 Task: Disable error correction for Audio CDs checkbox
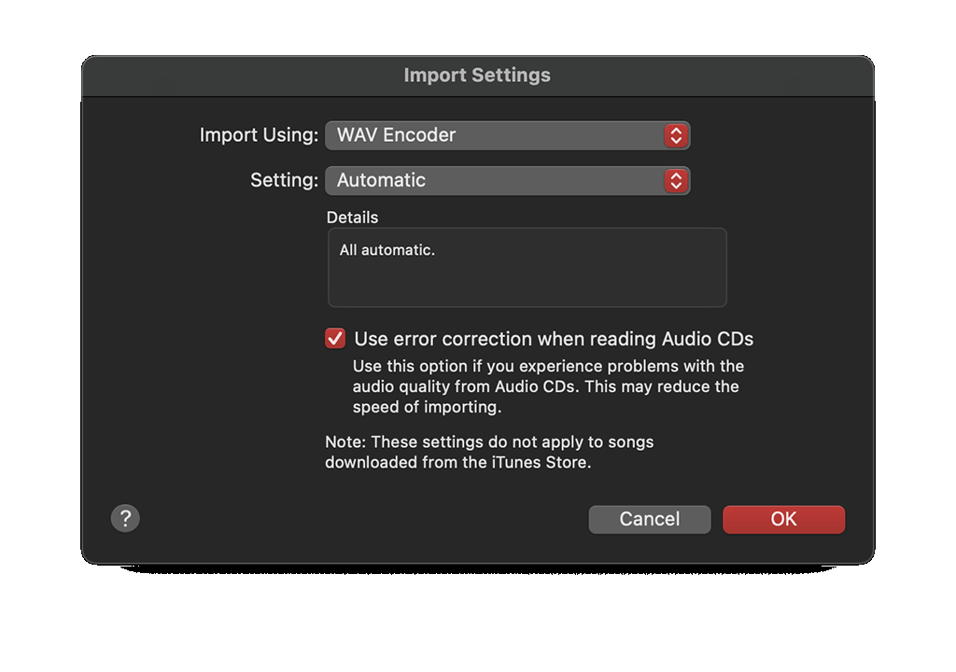pos(335,338)
